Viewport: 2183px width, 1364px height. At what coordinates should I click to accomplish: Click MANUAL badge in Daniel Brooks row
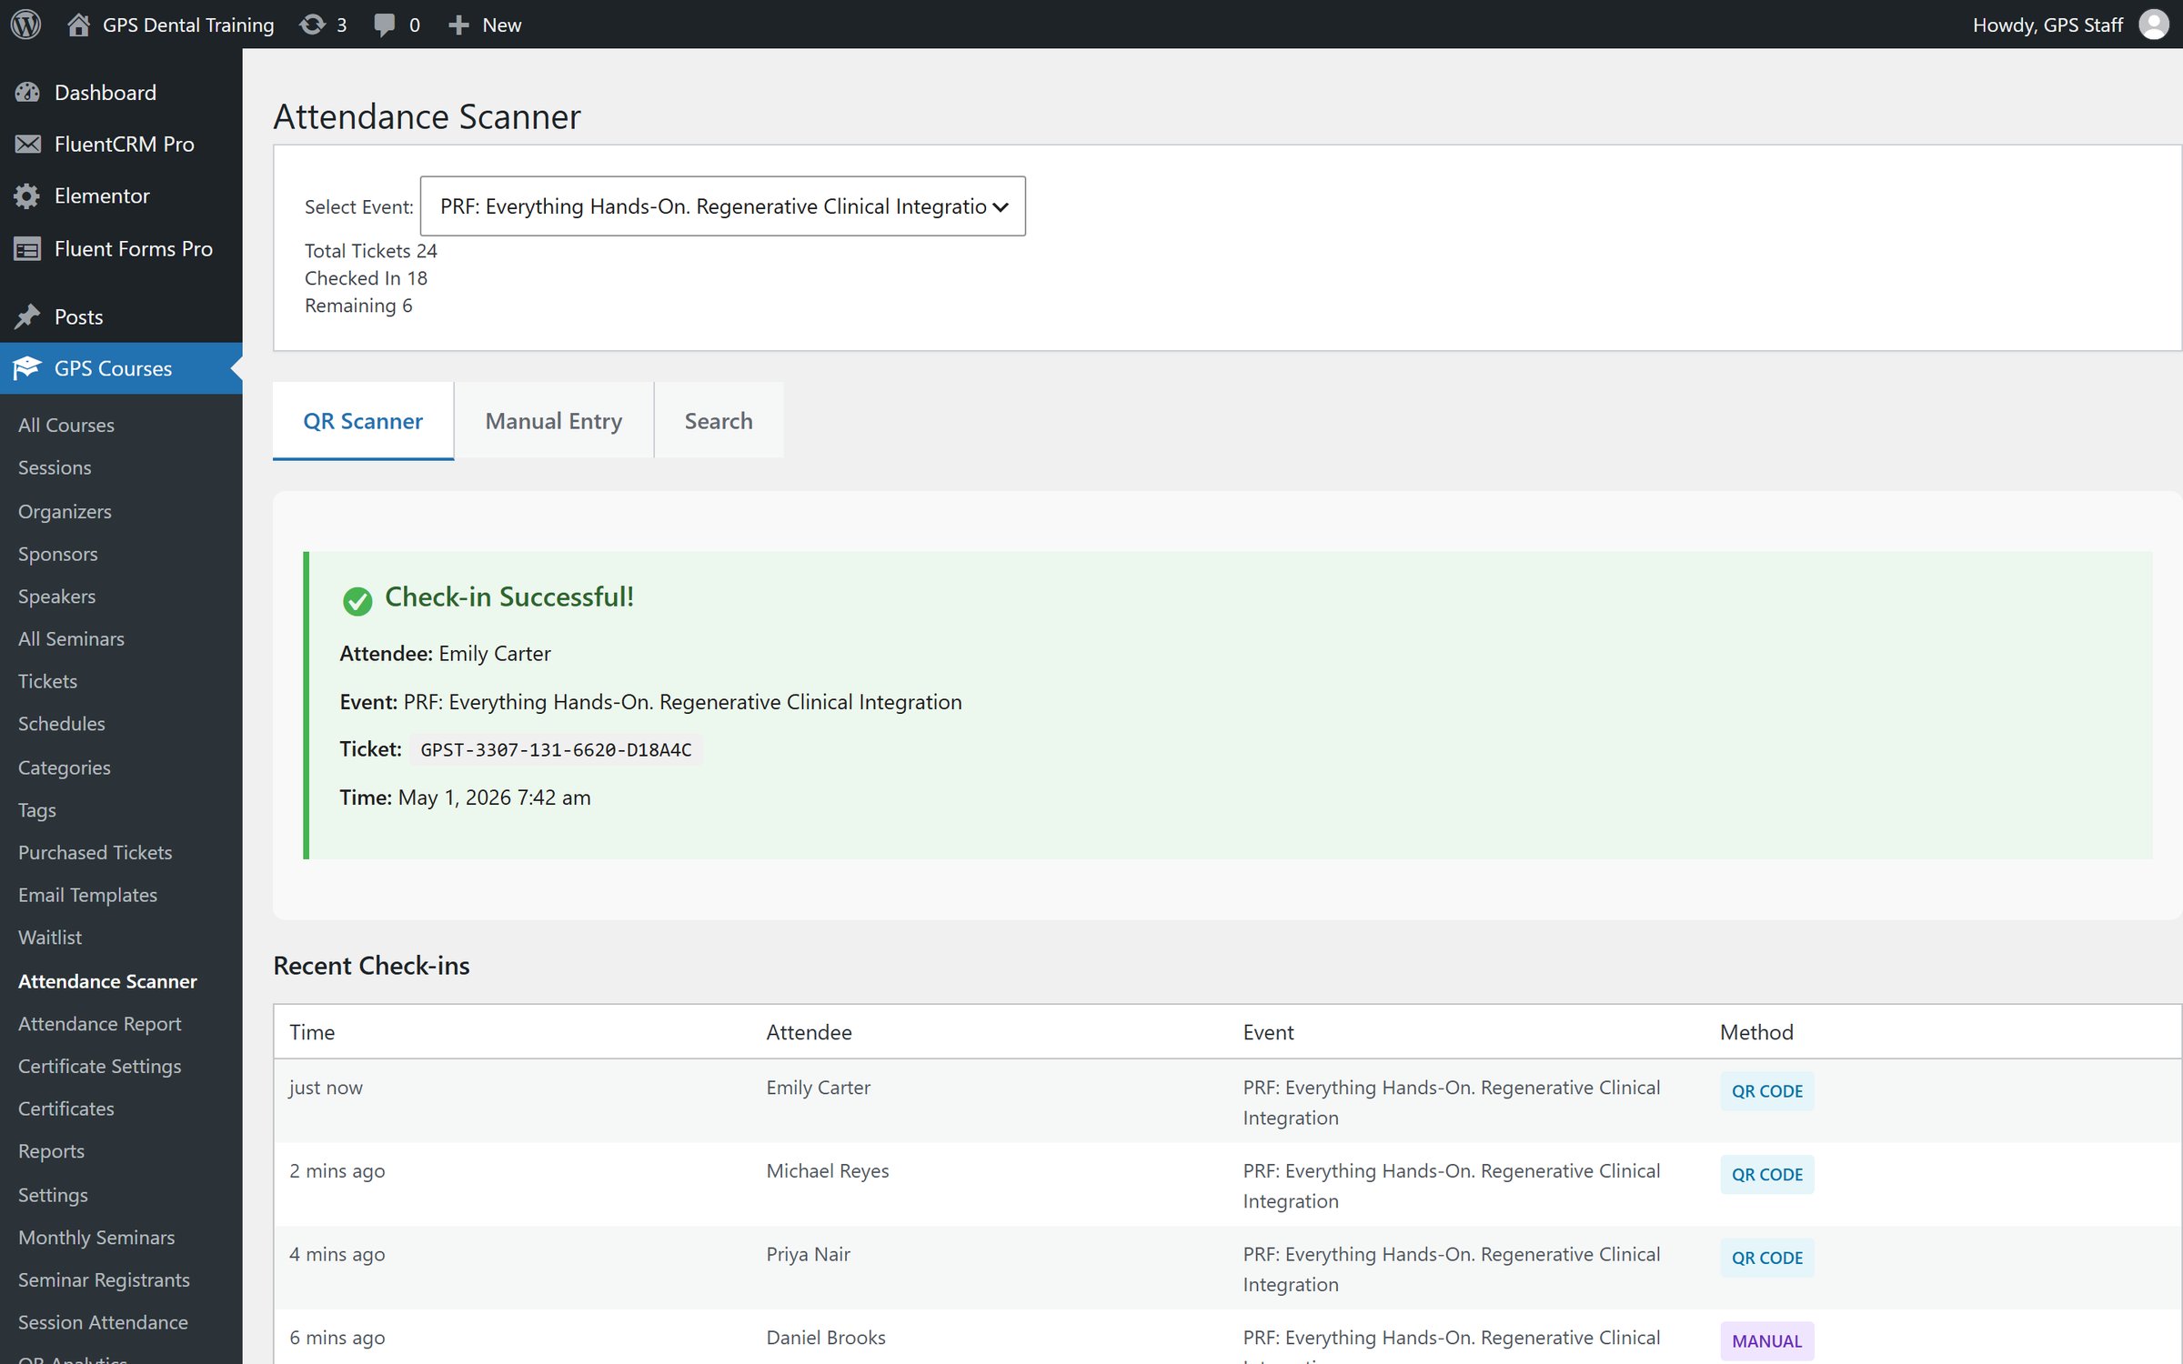coord(1766,1341)
